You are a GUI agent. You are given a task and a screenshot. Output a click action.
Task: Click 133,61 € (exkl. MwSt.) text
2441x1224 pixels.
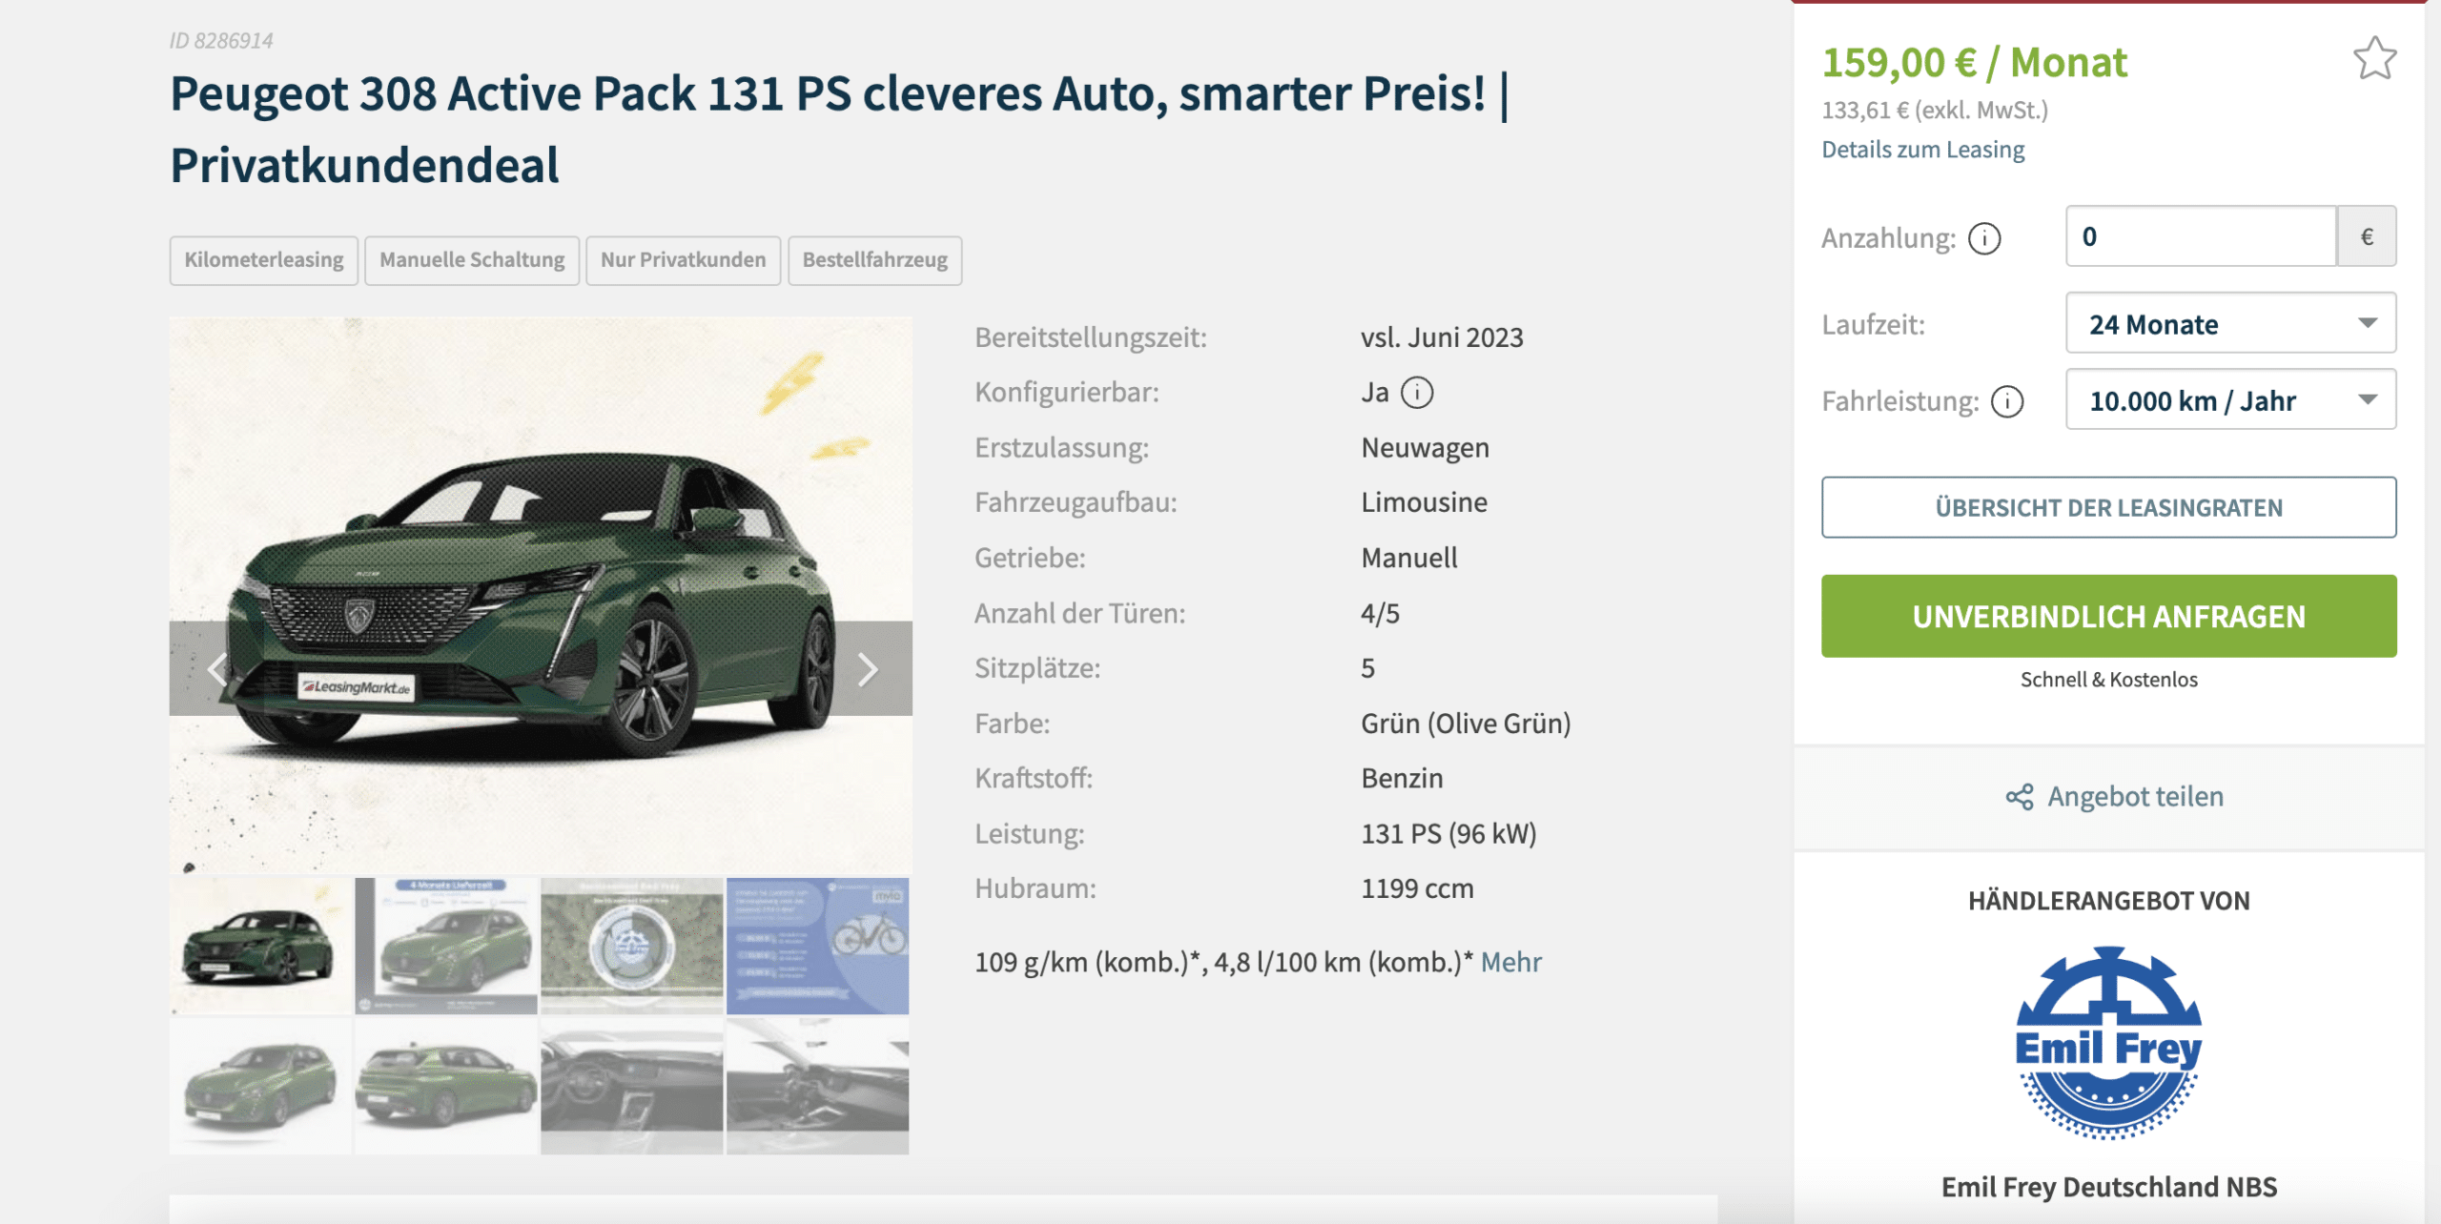coord(1935,111)
